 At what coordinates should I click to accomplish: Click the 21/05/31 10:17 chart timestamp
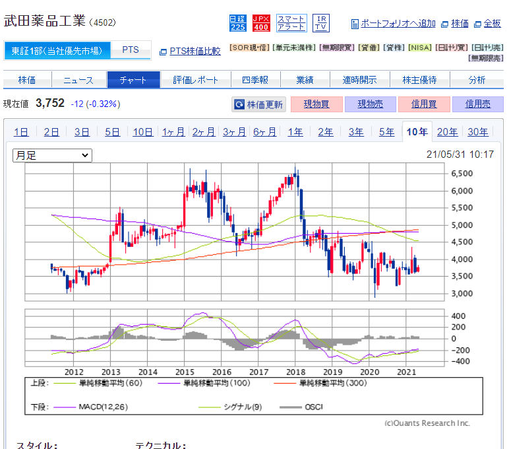click(460, 155)
